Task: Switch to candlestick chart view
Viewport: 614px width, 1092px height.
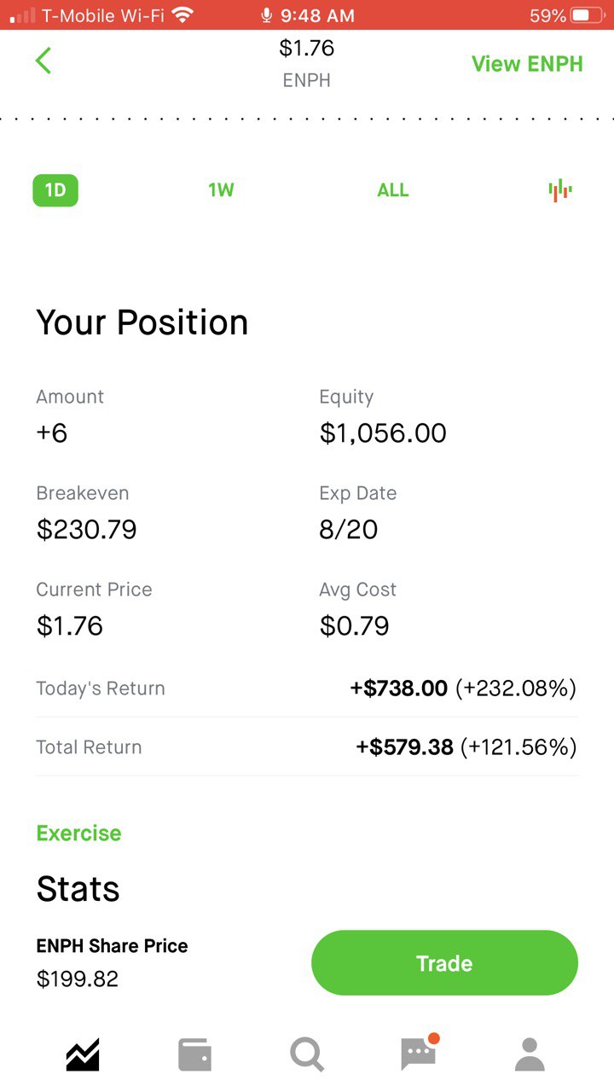Action: pos(560,190)
